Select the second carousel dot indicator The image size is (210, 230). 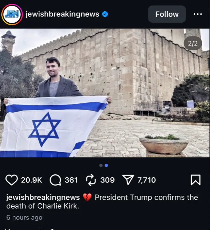pos(106,165)
